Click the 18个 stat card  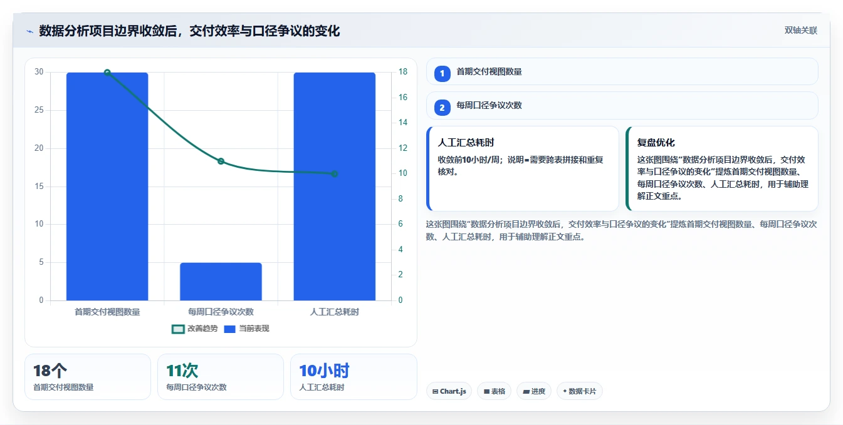tap(88, 377)
